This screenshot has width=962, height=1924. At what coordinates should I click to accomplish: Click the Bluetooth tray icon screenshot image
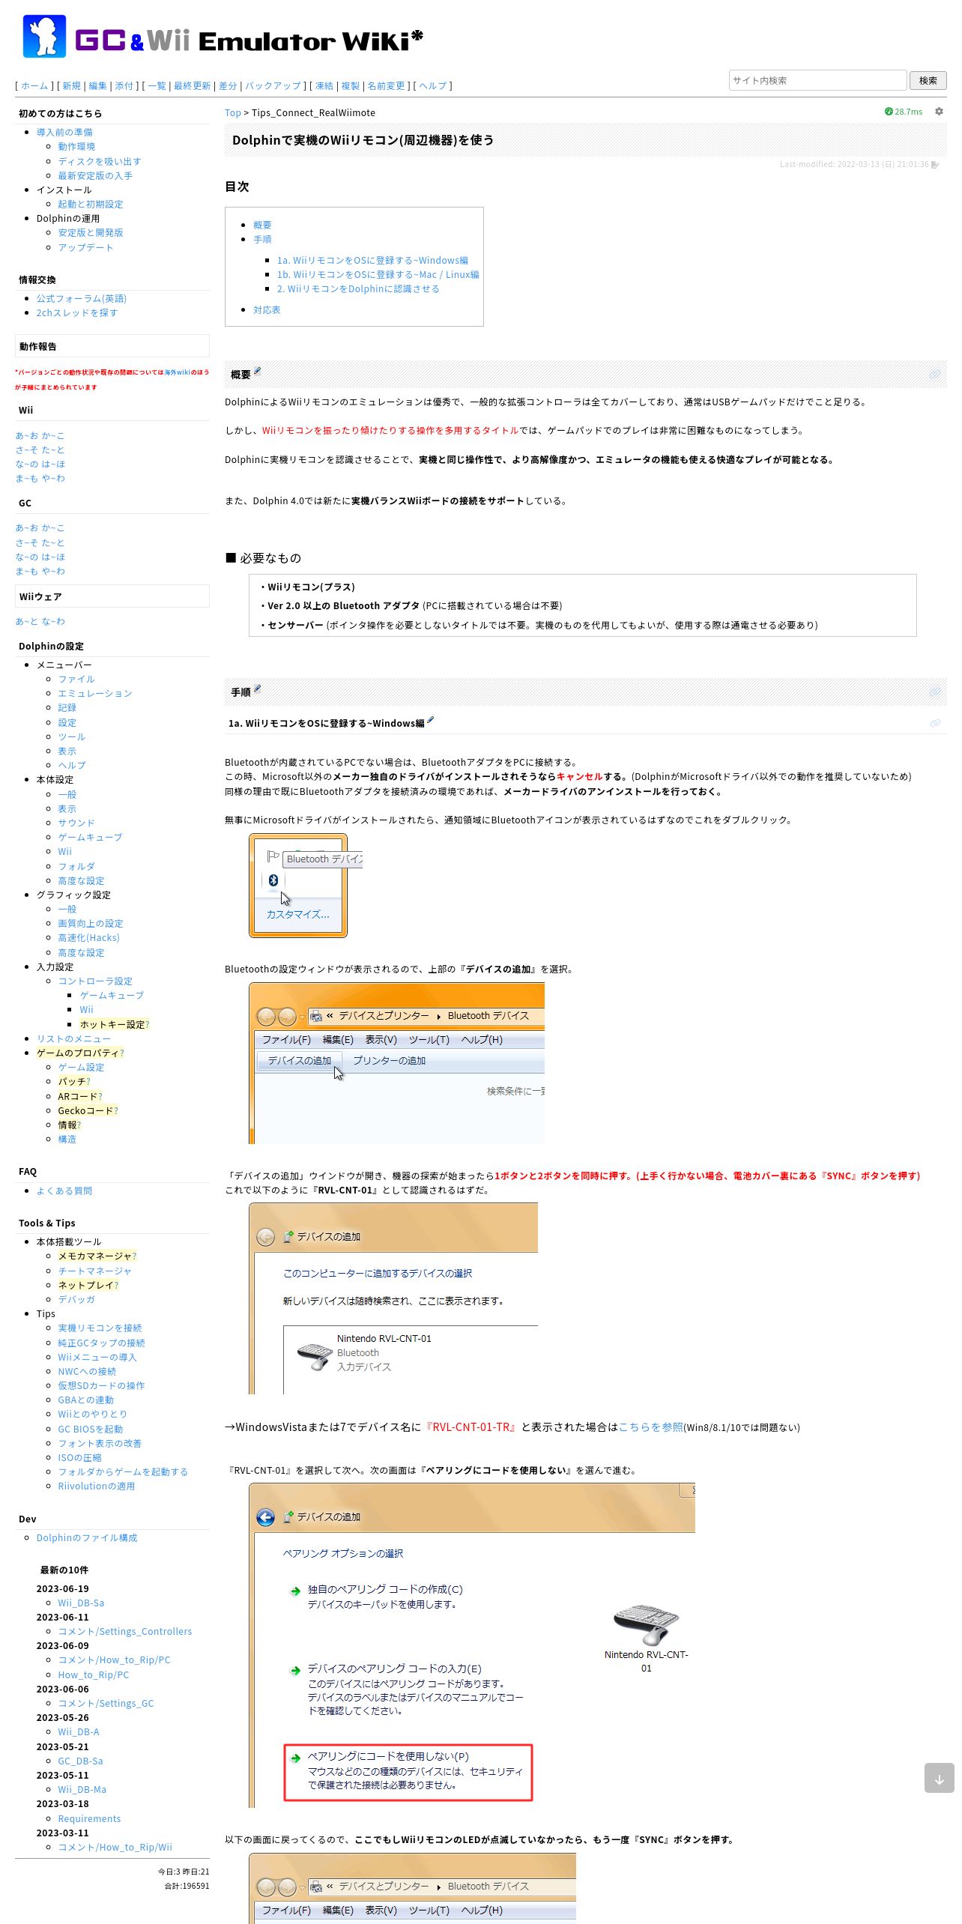tap(306, 885)
